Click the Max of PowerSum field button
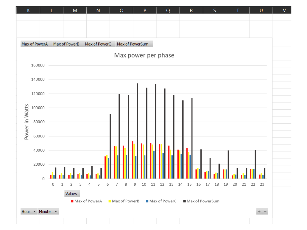The image size is (307, 230). (134, 44)
